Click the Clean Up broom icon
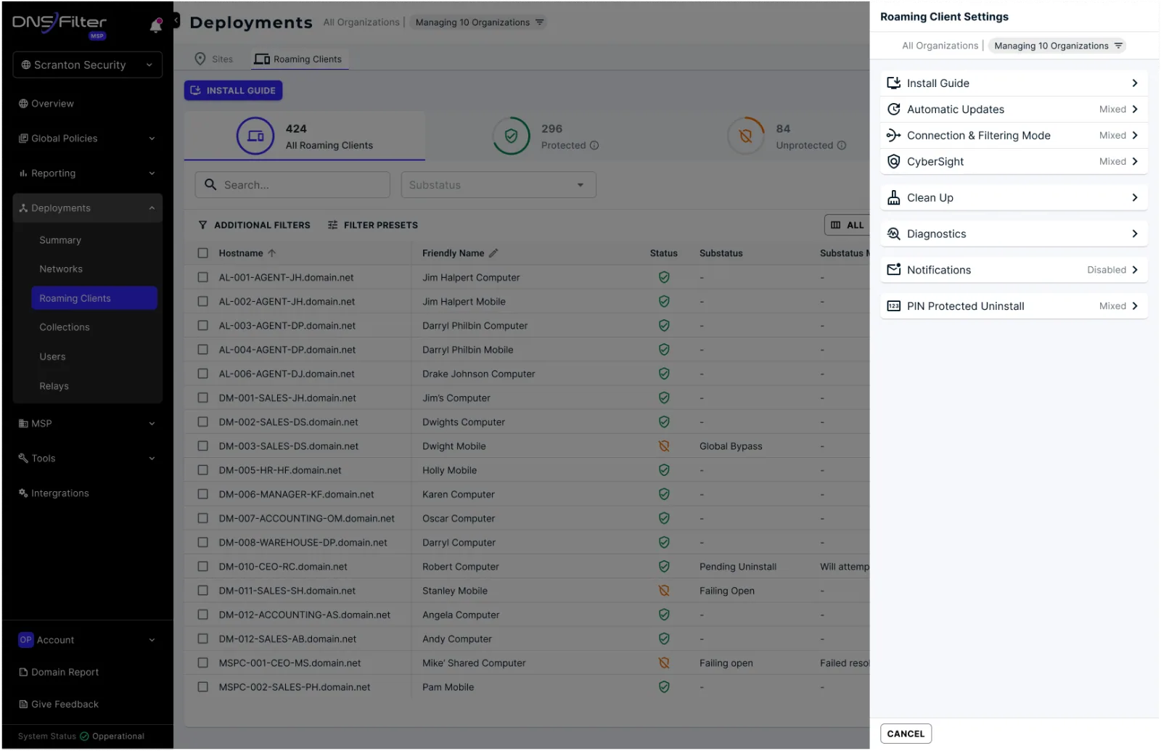Image resolution: width=1161 pixels, height=751 pixels. 894,198
